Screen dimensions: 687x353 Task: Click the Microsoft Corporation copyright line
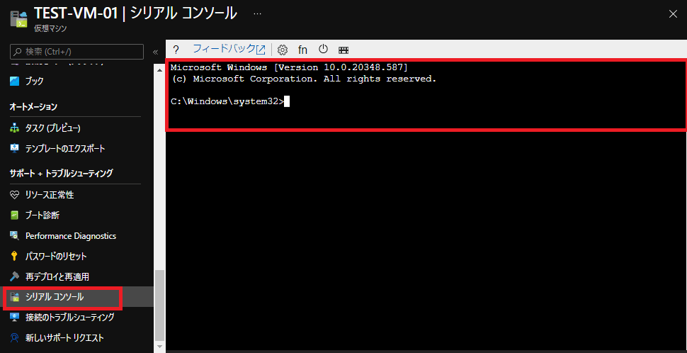303,79
